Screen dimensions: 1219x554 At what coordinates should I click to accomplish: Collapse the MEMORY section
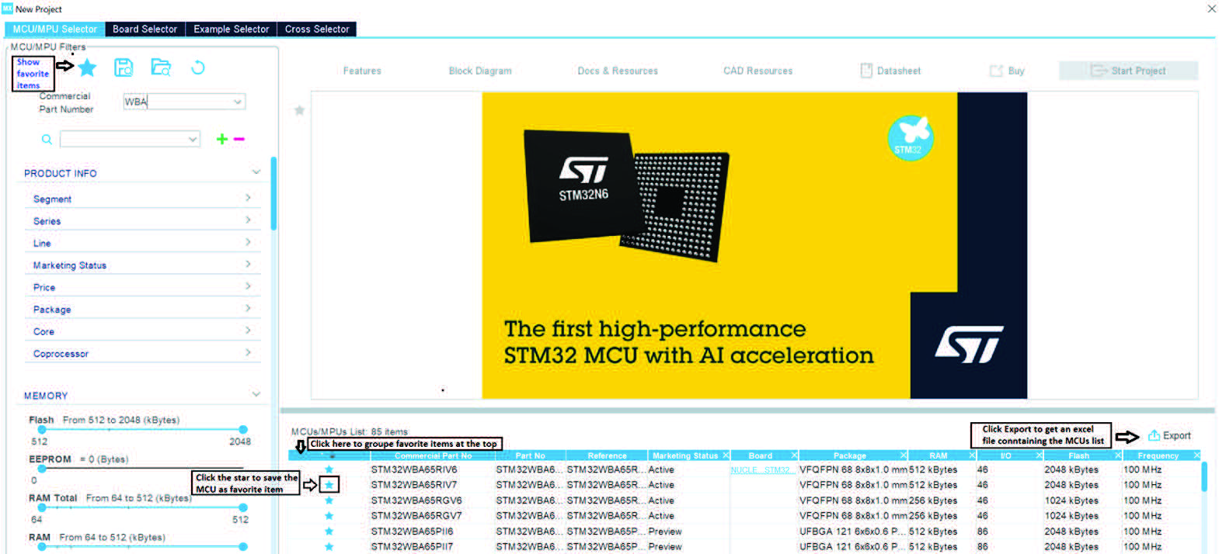coord(256,395)
